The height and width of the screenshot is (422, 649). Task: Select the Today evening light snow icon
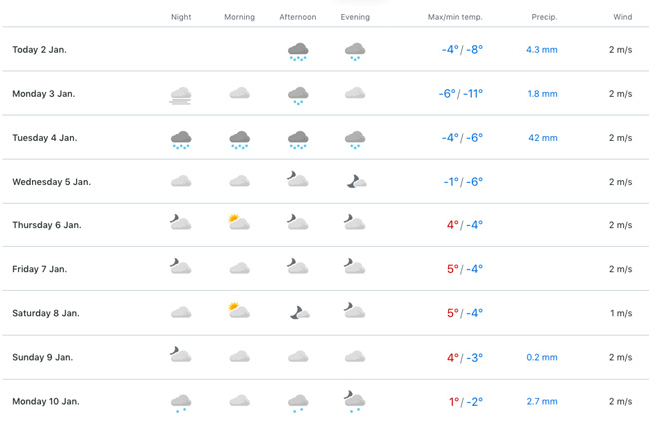(355, 52)
